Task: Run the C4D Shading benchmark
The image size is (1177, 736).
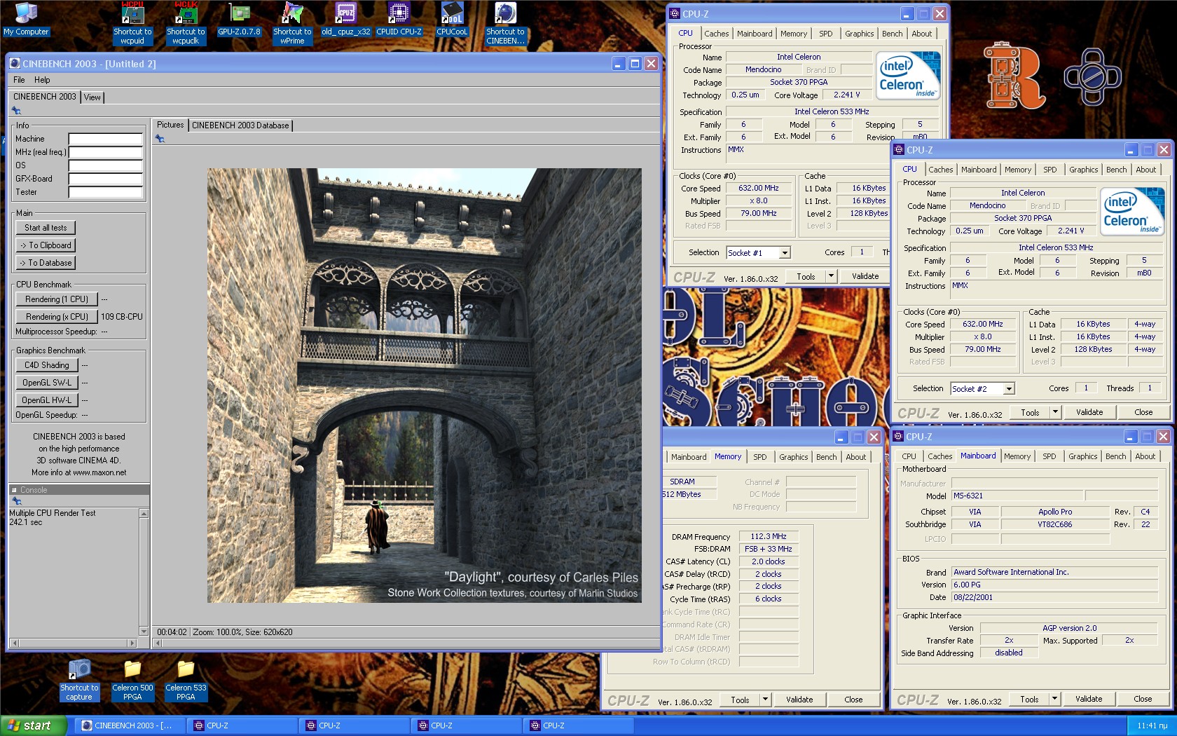Action: [47, 365]
